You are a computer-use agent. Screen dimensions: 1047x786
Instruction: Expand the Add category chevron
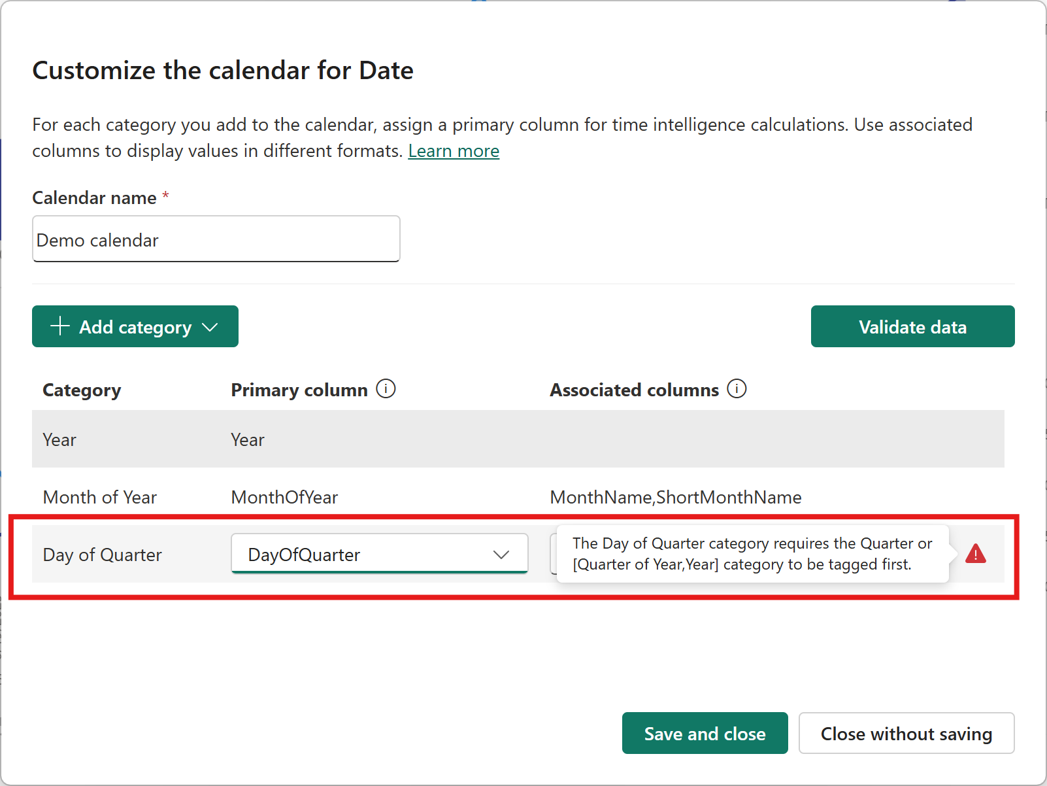tap(210, 327)
